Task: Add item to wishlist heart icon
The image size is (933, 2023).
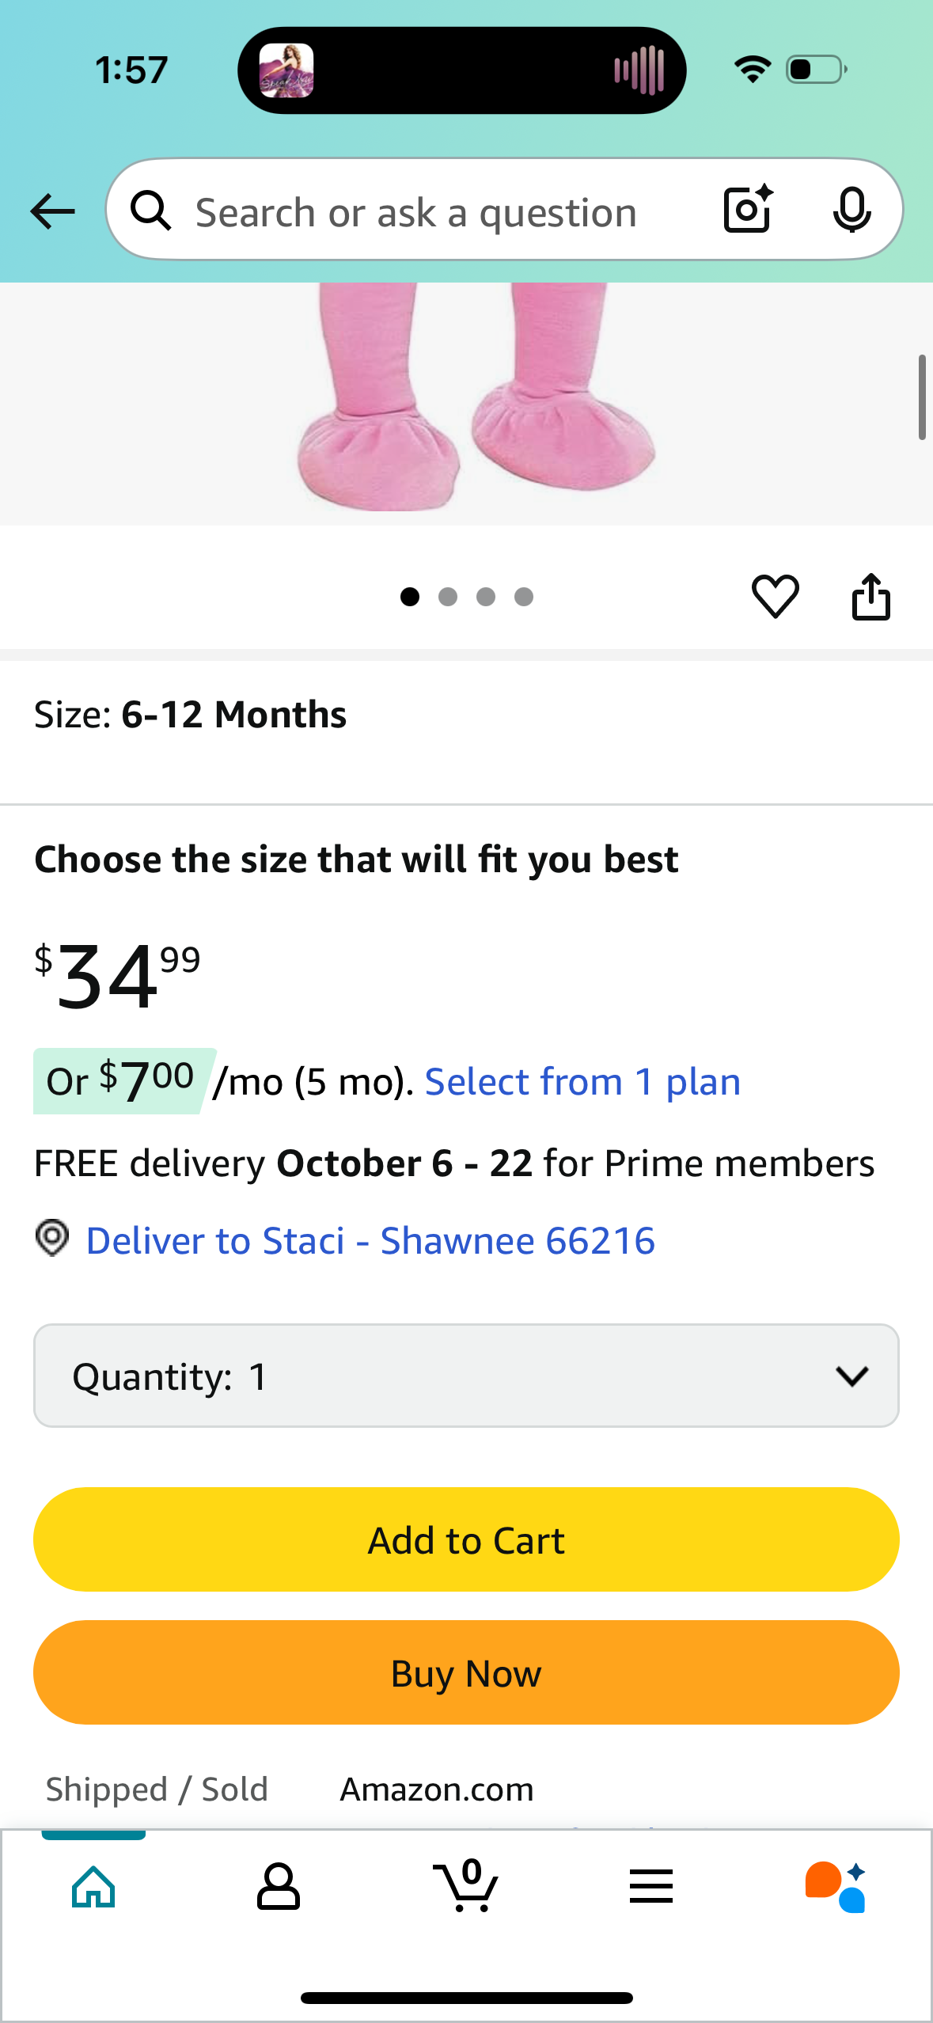Action: [x=775, y=596]
